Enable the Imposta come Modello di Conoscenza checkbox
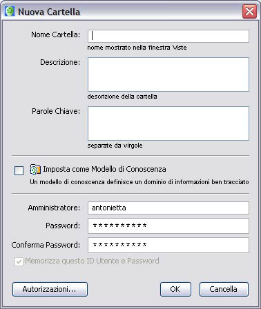 click(x=19, y=170)
